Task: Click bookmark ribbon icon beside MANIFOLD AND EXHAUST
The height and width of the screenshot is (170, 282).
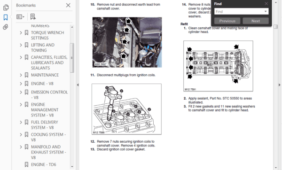Action: (26, 147)
